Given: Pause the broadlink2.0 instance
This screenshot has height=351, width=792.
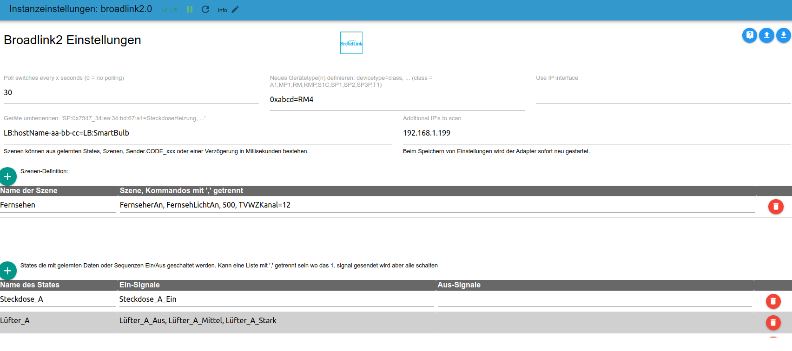Looking at the screenshot, I should (190, 10).
